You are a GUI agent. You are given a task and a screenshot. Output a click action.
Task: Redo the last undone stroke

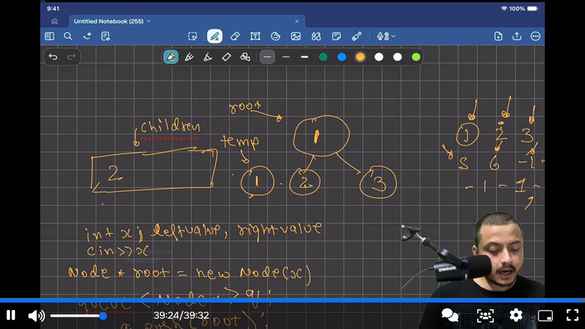pos(71,57)
